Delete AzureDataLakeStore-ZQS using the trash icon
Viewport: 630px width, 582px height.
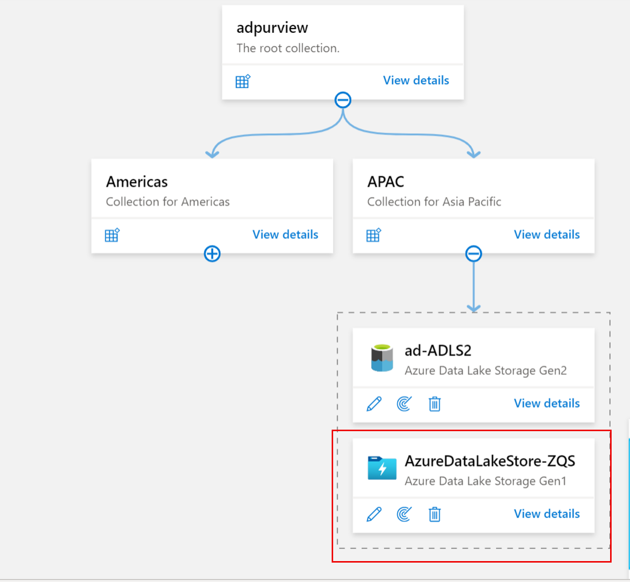coord(435,514)
